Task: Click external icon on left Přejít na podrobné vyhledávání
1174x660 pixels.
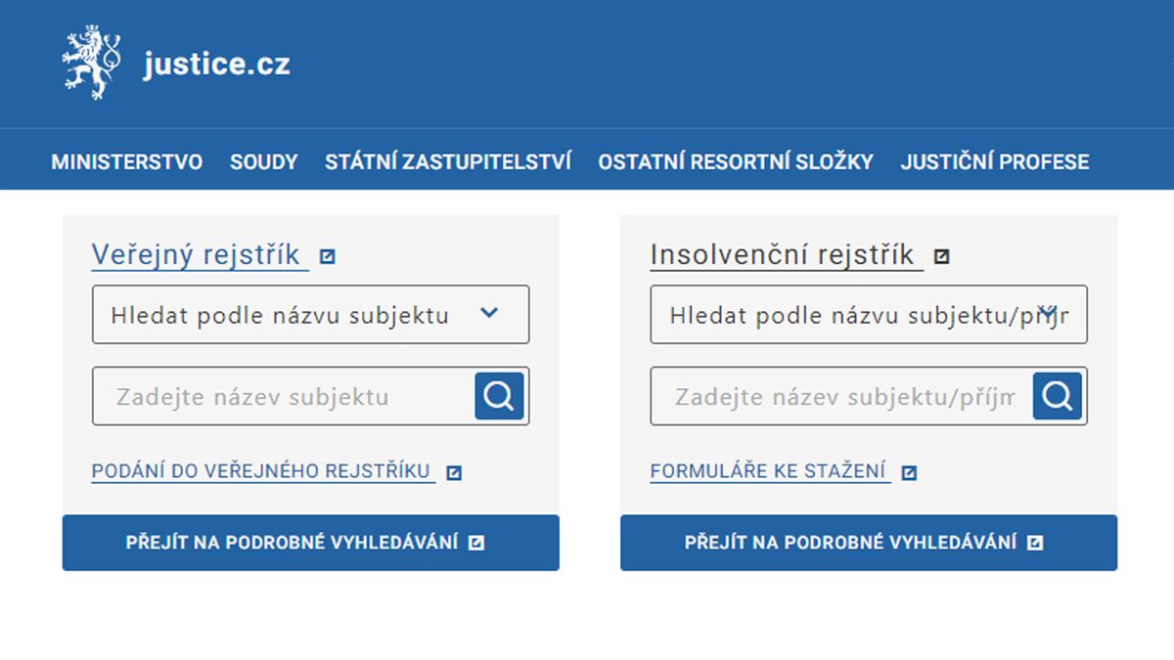Action: click(476, 543)
